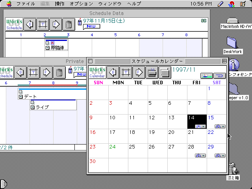Open the event popup on November 28

[200, 156]
